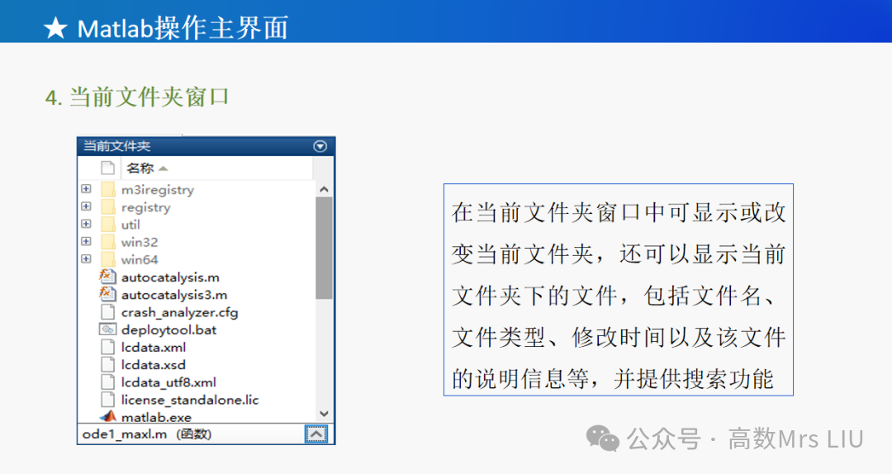
Task: Expand the m3iregistry folder
Action: coord(86,189)
